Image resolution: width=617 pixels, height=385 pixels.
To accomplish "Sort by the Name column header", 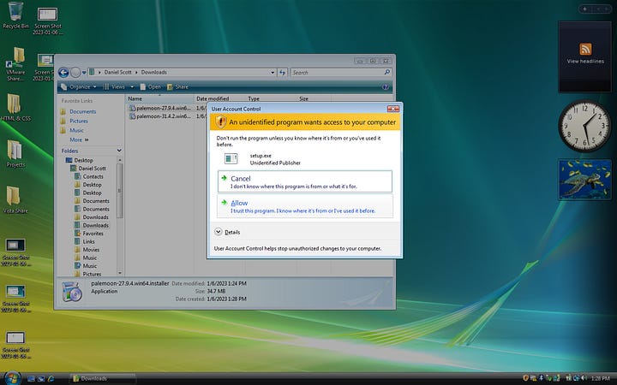I will pyautogui.click(x=159, y=98).
